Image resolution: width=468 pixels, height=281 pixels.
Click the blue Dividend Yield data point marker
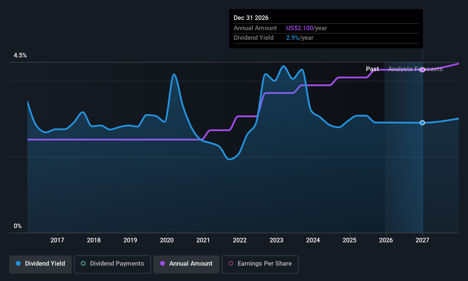click(x=422, y=123)
